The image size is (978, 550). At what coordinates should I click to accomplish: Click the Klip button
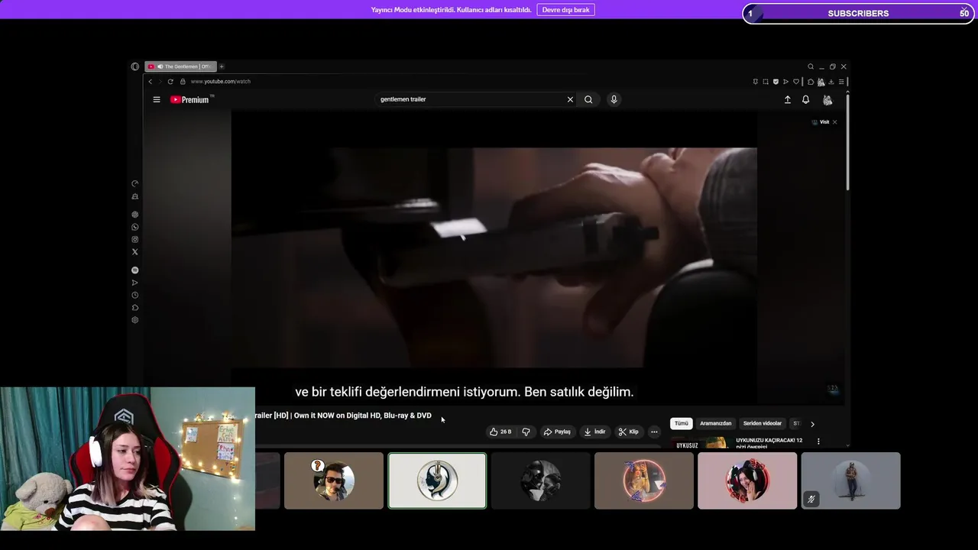[x=628, y=432]
